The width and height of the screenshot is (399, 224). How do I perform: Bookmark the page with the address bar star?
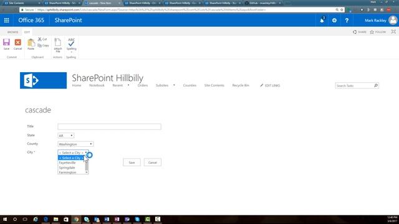[x=342, y=10]
